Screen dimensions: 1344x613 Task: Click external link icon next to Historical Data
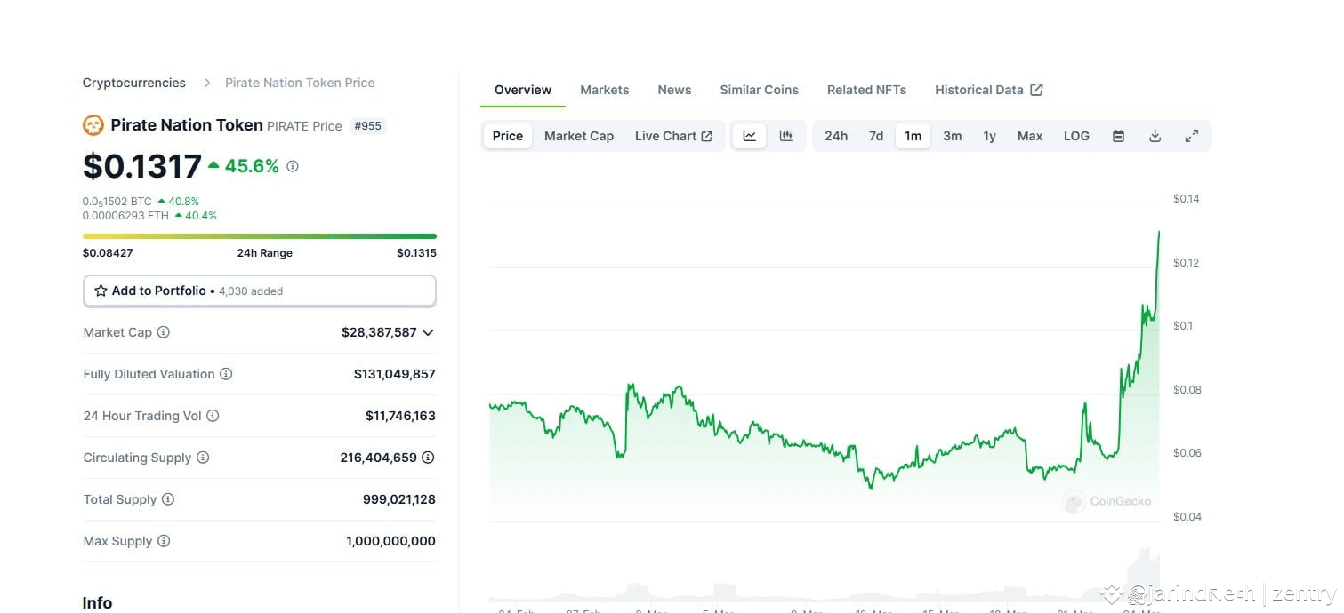[x=1037, y=90]
